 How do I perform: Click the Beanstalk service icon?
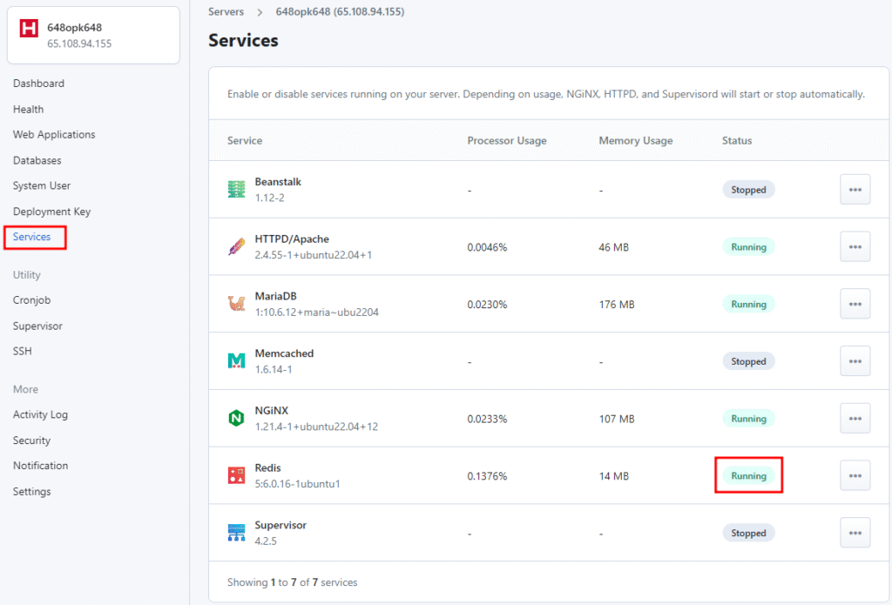236,189
